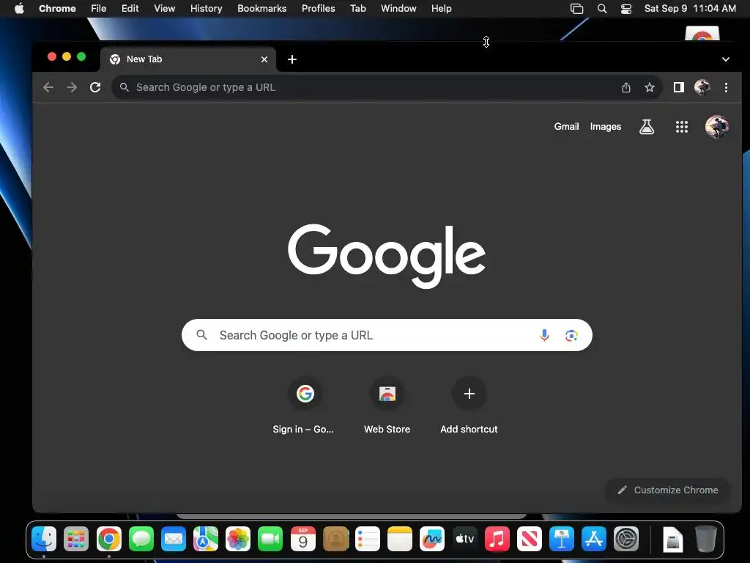Open the Web Store shortcut

click(x=387, y=406)
